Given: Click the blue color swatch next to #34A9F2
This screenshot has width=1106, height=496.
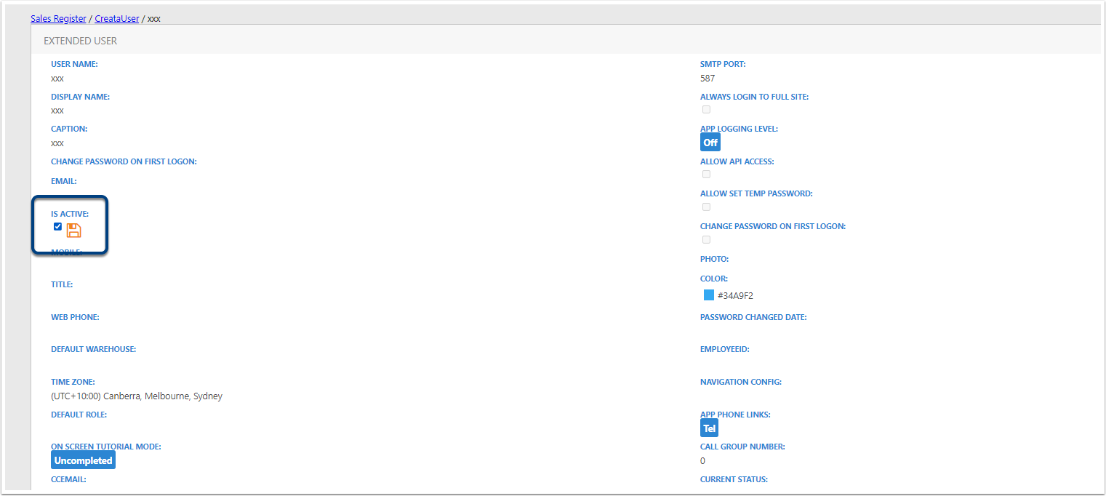Looking at the screenshot, I should point(709,295).
